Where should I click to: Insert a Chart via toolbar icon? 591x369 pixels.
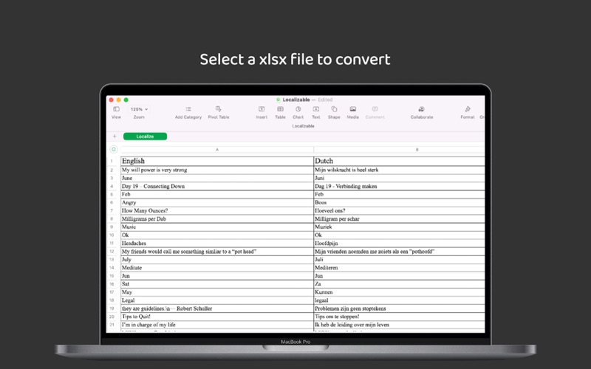click(298, 109)
